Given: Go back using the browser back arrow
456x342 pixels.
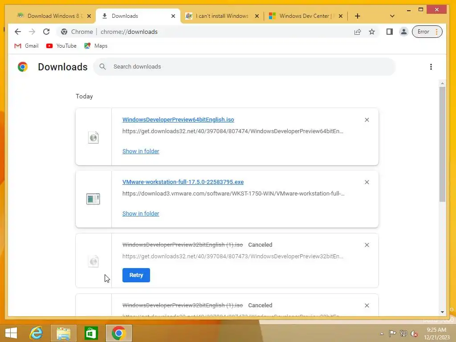Looking at the screenshot, I should (18, 32).
